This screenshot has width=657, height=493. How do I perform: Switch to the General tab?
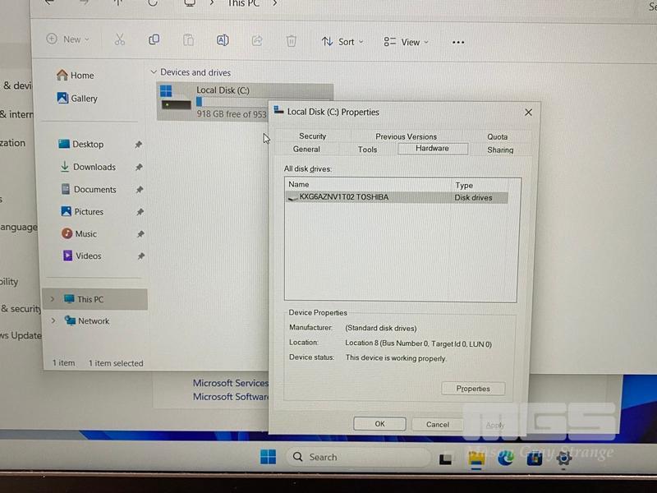(306, 150)
